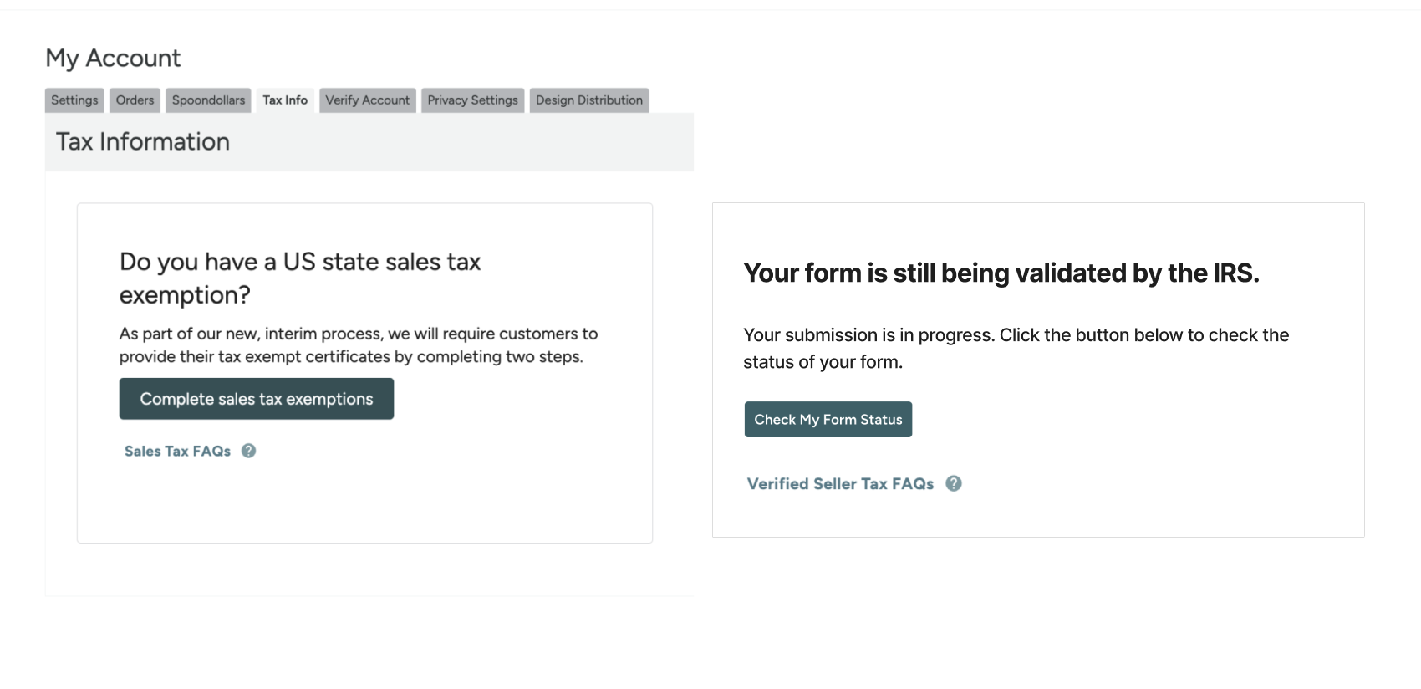Image resolution: width=1421 pixels, height=689 pixels.
Task: Open the Design Distribution tab
Action: click(x=588, y=100)
